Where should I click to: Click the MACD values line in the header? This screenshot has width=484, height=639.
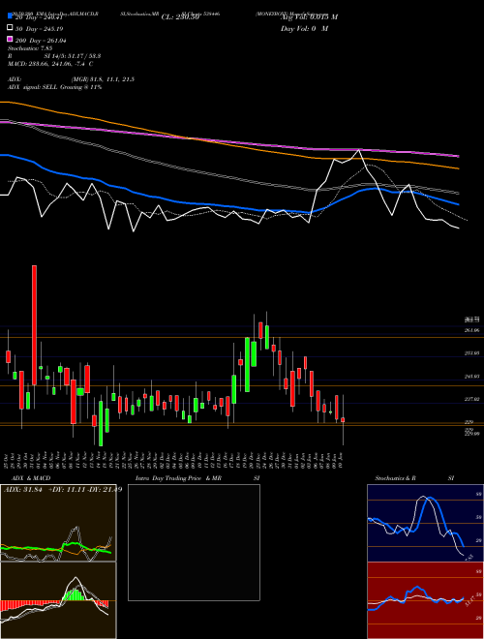tap(50, 64)
